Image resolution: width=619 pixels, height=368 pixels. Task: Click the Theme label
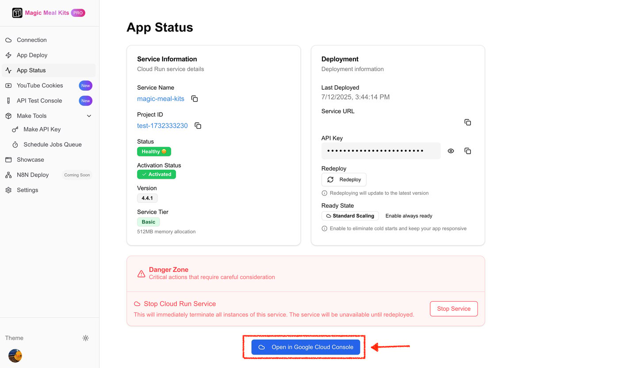click(14, 338)
